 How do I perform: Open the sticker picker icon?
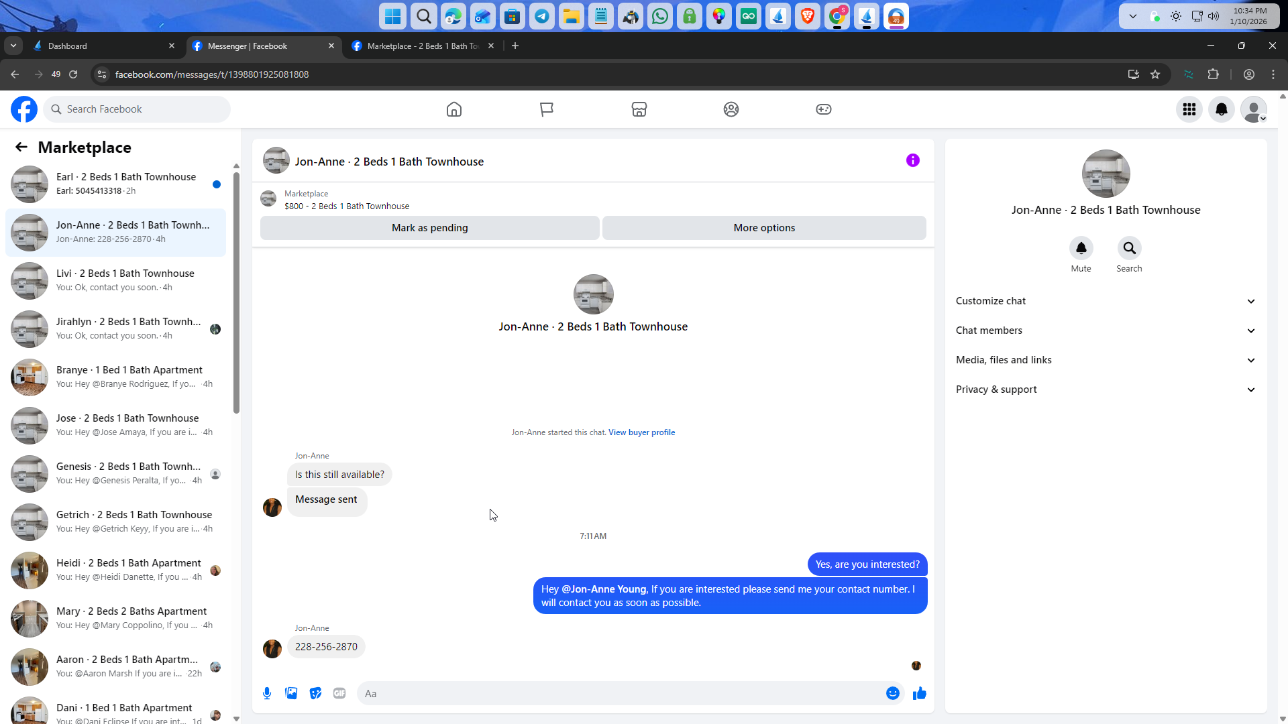(x=315, y=693)
